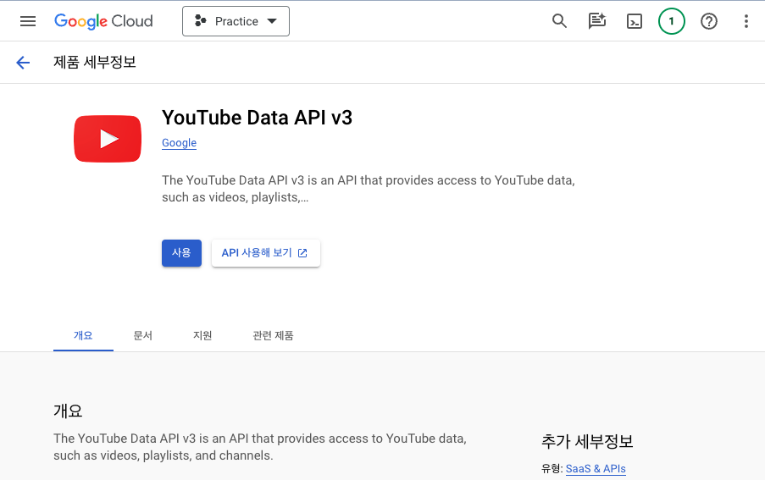Click the Google Cloud logo
Screen dimensions: 765x480
103,21
